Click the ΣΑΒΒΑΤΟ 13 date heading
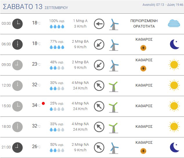This screenshot has height=158, width=184. pos(23,7)
